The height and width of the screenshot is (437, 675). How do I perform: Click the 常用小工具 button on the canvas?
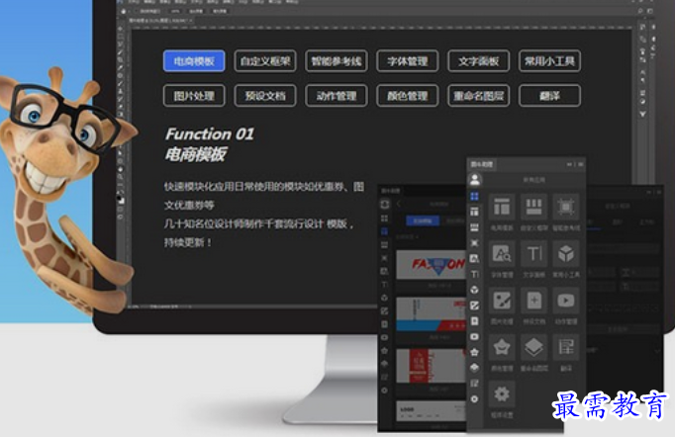[549, 61]
